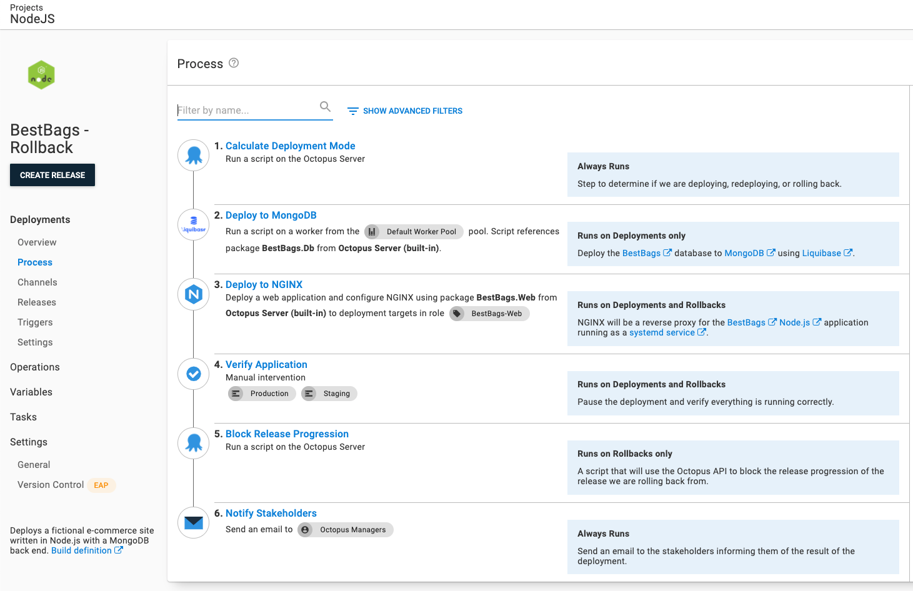Click the search magnifier icon

tap(325, 106)
